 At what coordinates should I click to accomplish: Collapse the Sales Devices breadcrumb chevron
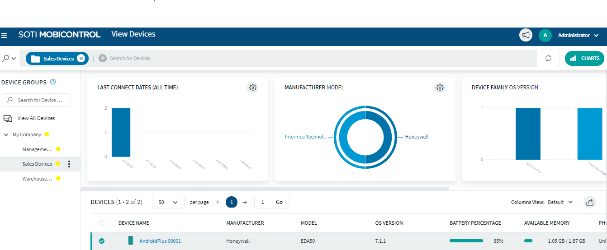81,58
